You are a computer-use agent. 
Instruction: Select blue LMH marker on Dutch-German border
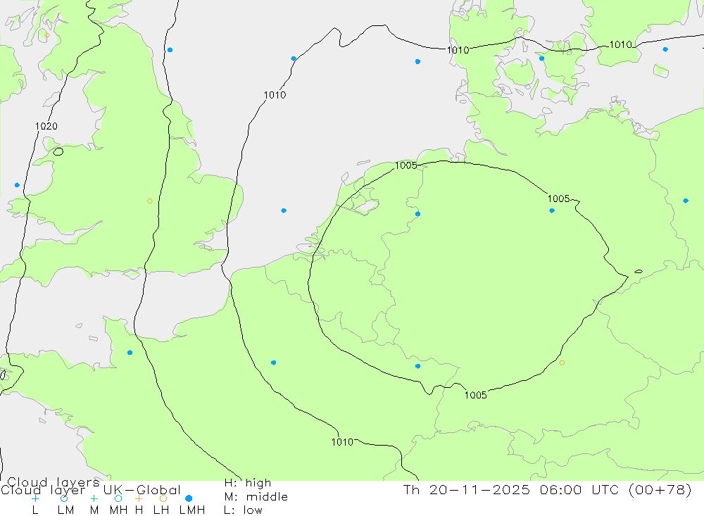(417, 214)
